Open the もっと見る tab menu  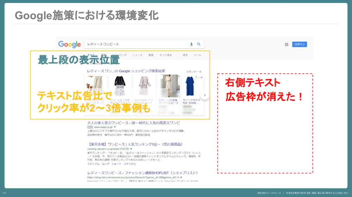click(166, 55)
